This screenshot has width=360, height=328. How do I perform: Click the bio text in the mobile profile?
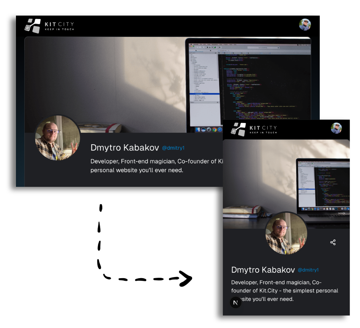[284, 291]
